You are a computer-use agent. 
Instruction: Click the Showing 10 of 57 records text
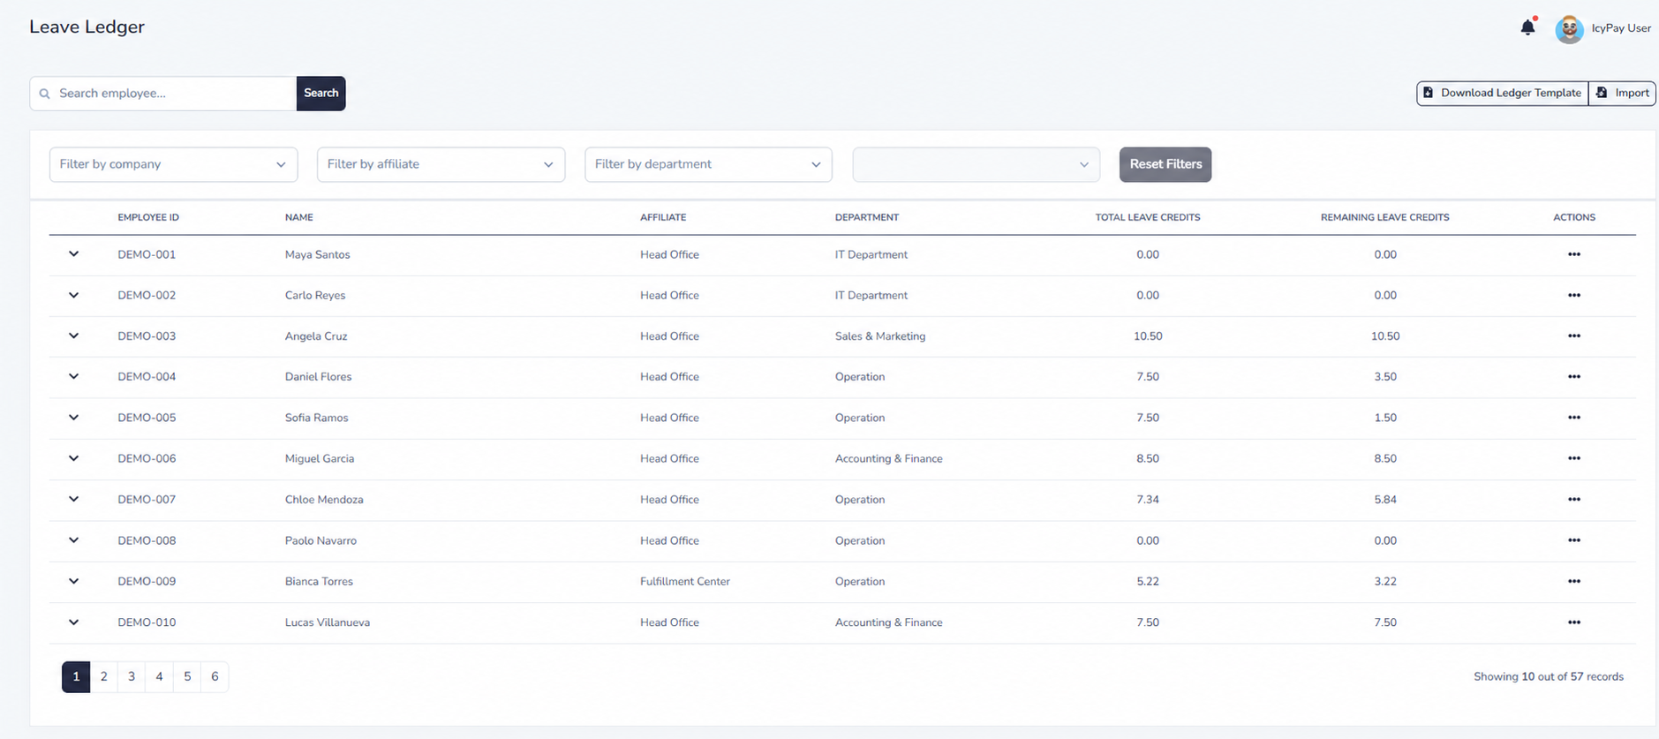(x=1548, y=676)
